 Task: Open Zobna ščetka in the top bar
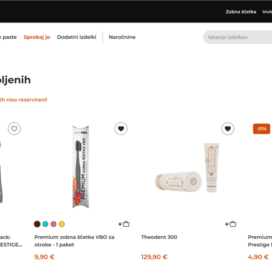(241, 11)
